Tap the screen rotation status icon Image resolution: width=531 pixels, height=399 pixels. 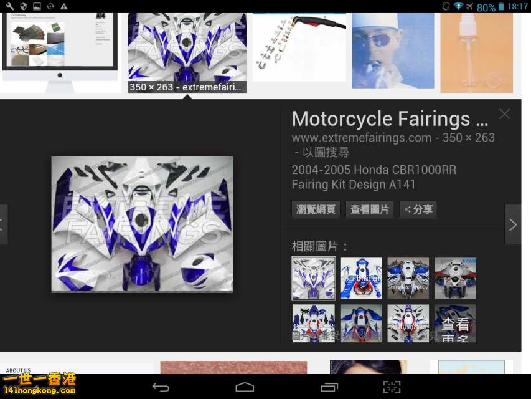click(446, 6)
